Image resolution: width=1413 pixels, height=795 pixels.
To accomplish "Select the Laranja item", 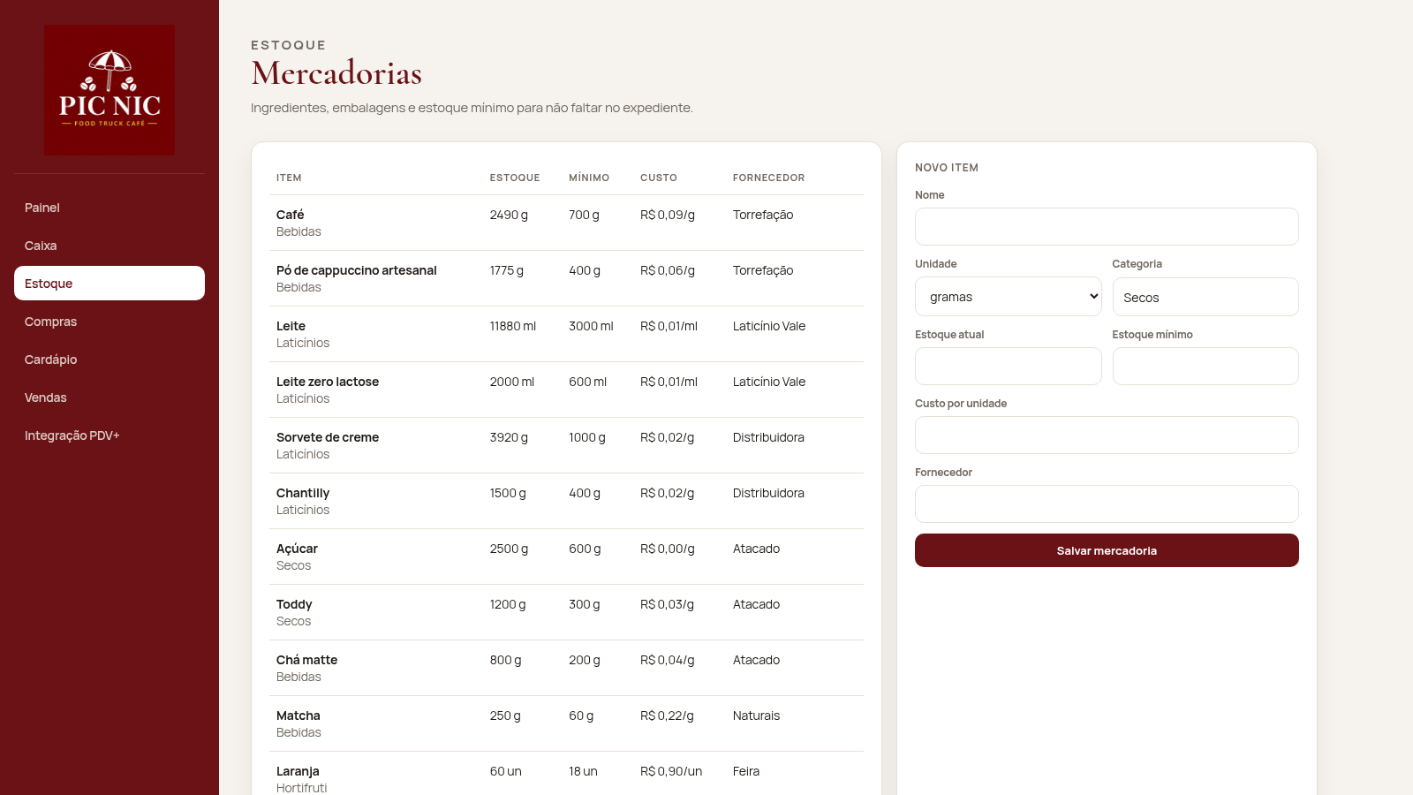I will click(298, 771).
